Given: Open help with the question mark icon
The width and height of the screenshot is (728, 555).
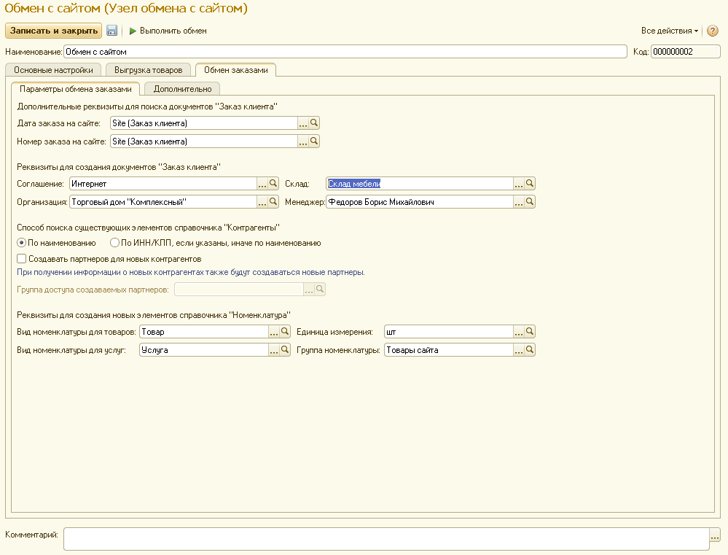Looking at the screenshot, I should click(713, 31).
